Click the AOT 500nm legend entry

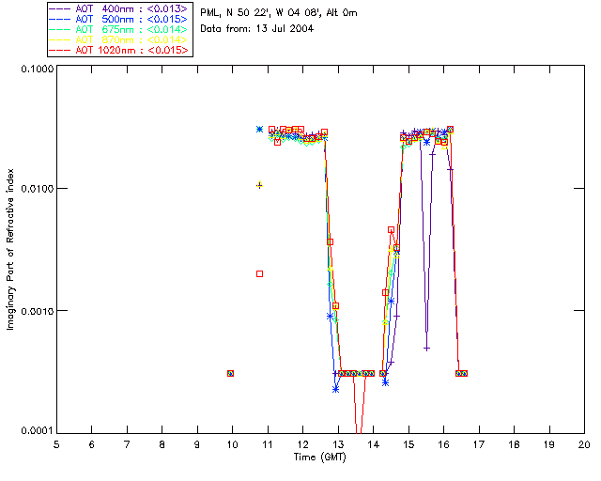coord(118,19)
